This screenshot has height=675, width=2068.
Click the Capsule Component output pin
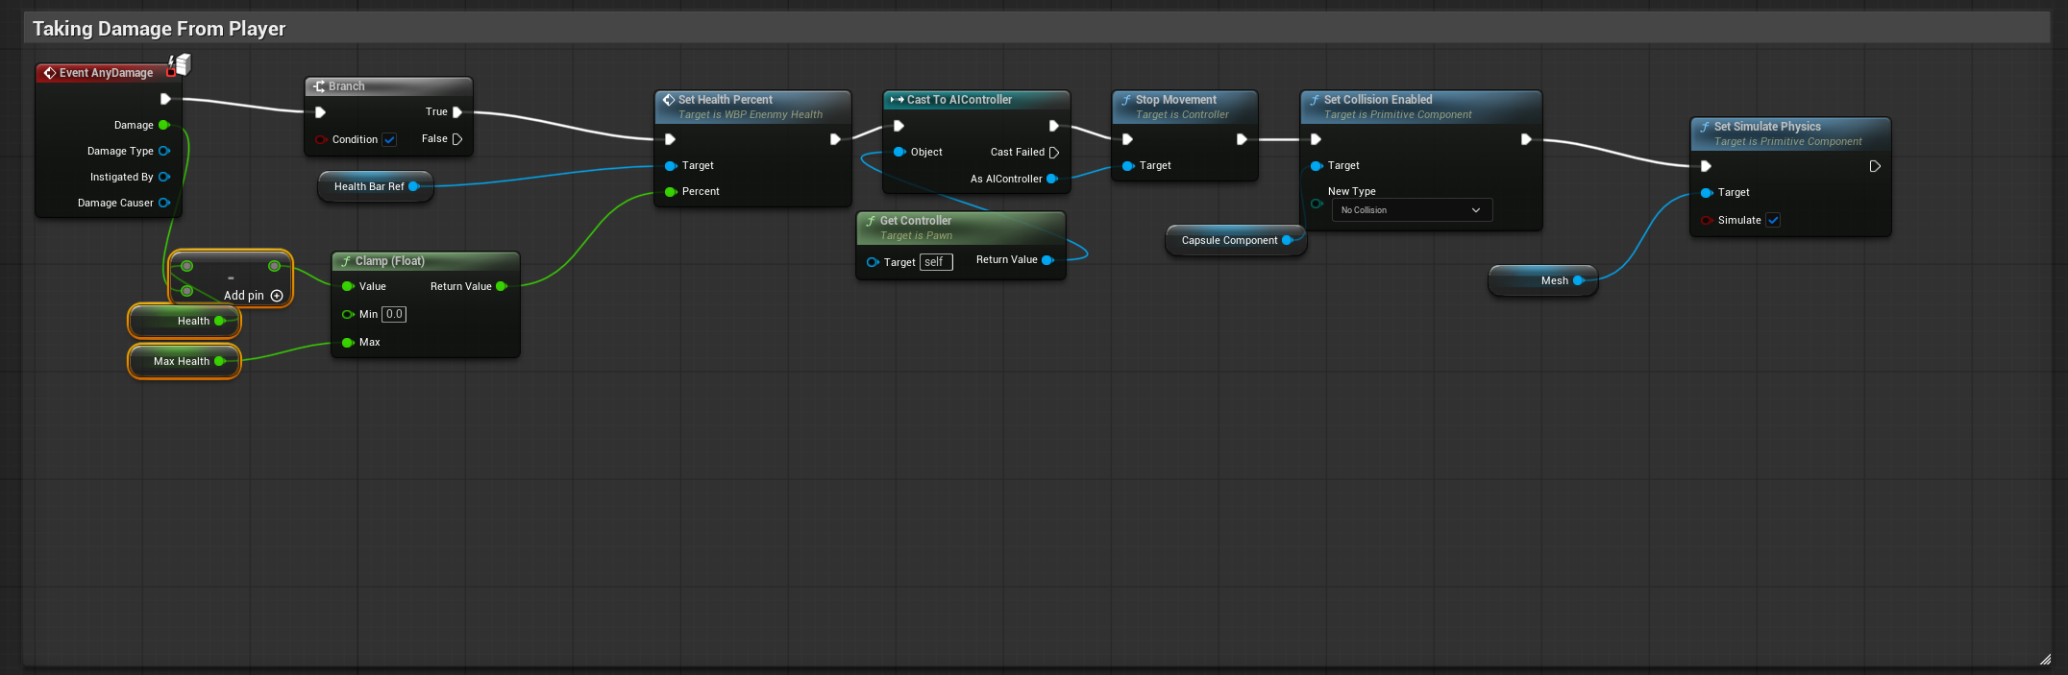pyautogui.click(x=1288, y=240)
